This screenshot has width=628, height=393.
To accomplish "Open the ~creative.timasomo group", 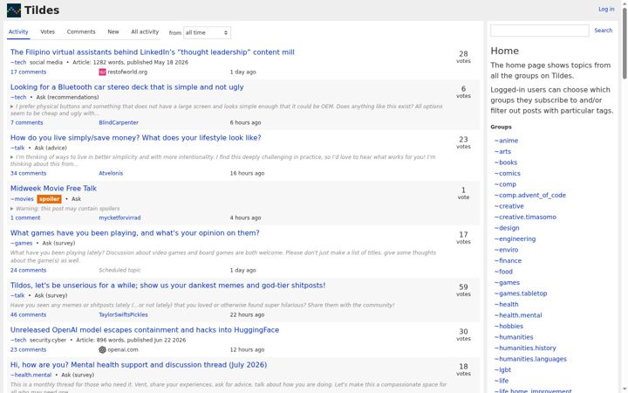I will coord(525,217).
